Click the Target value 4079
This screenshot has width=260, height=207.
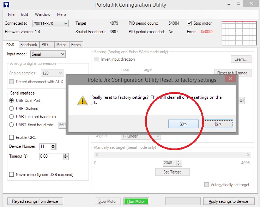[114, 23]
